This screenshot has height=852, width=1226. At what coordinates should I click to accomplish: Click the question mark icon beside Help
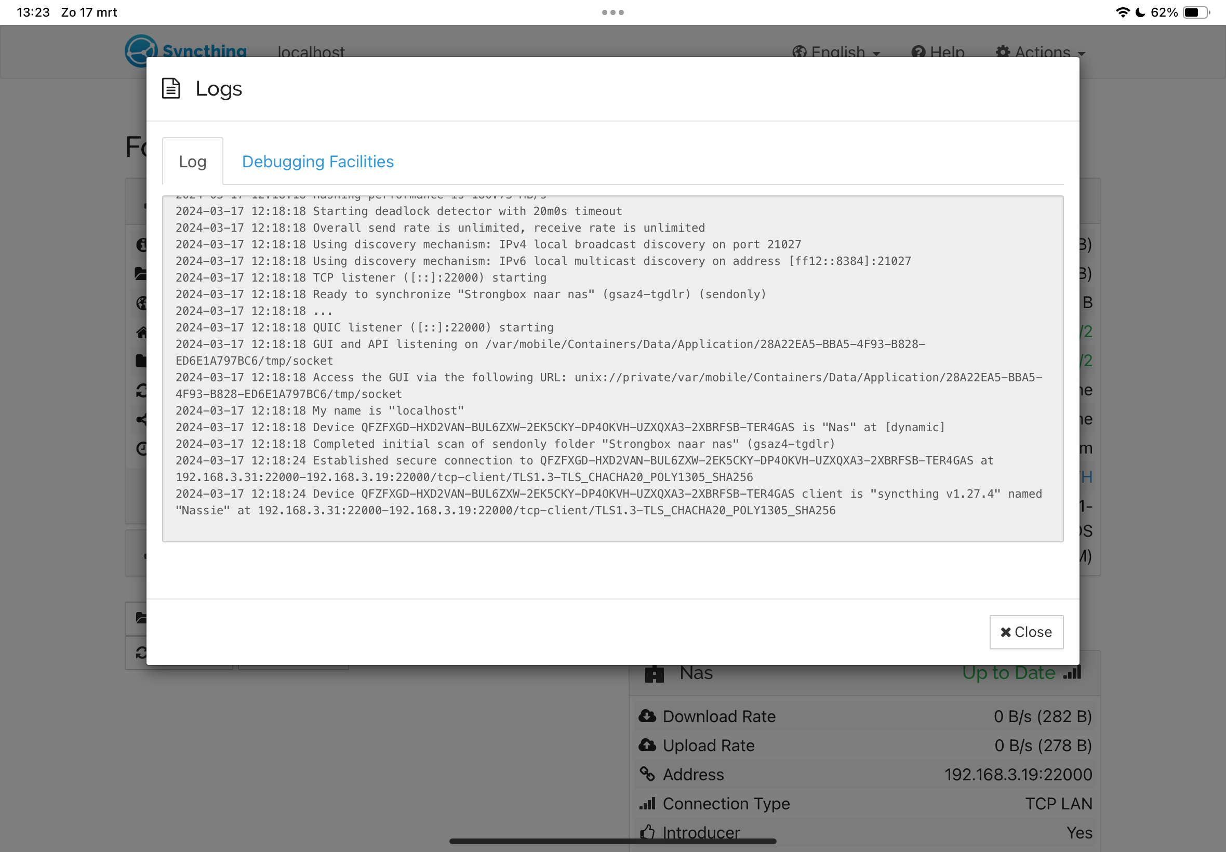coord(917,52)
